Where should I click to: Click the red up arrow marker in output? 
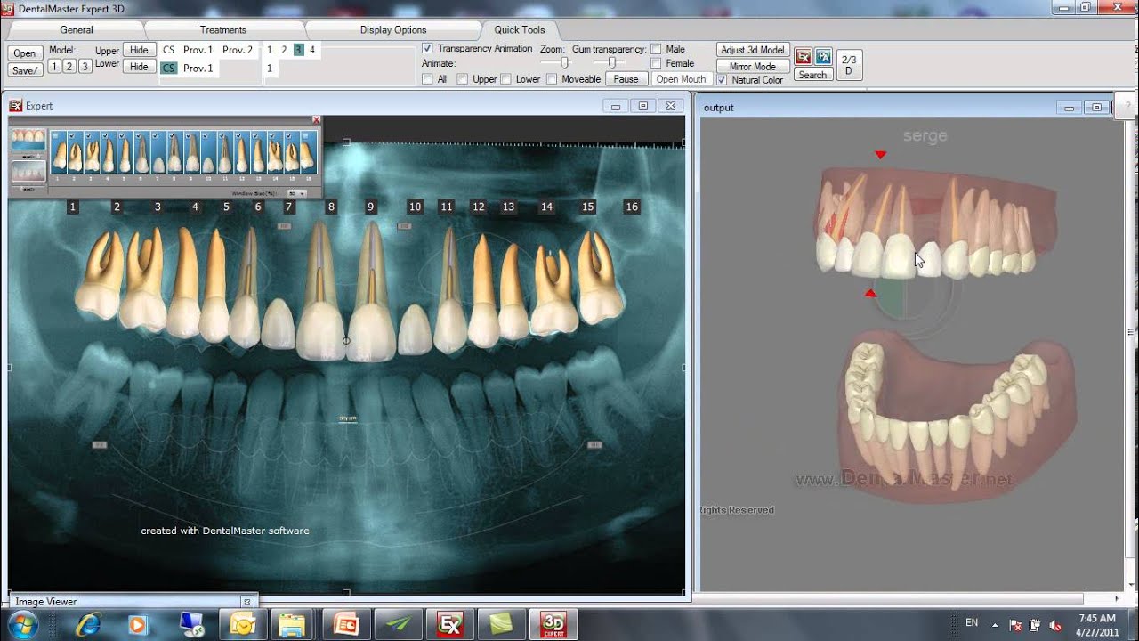(x=870, y=293)
